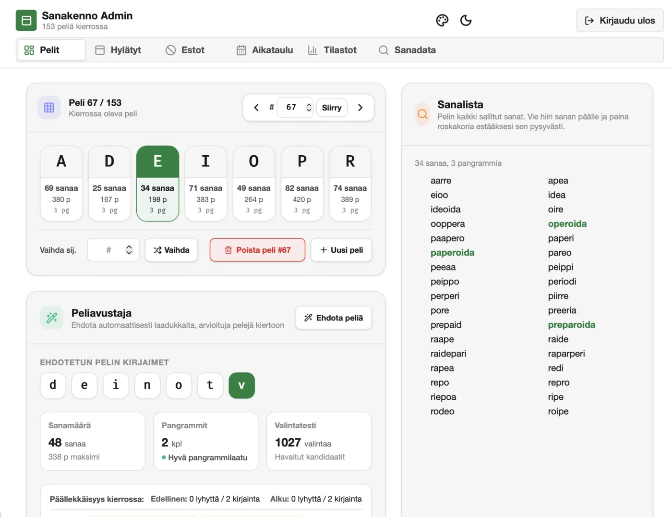Click the magic wand Peliavustaja icon

[52, 318]
